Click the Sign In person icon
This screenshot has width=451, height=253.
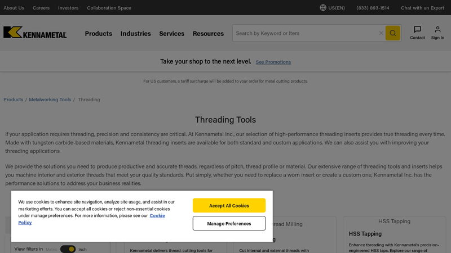(437, 30)
